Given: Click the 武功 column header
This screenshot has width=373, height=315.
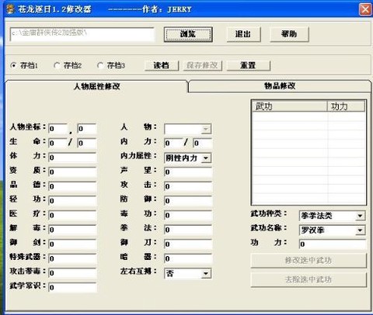Looking at the screenshot, I should (x=290, y=106).
